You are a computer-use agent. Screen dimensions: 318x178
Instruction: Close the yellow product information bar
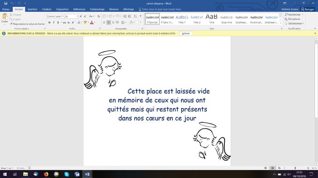pyautogui.click(x=315, y=34)
